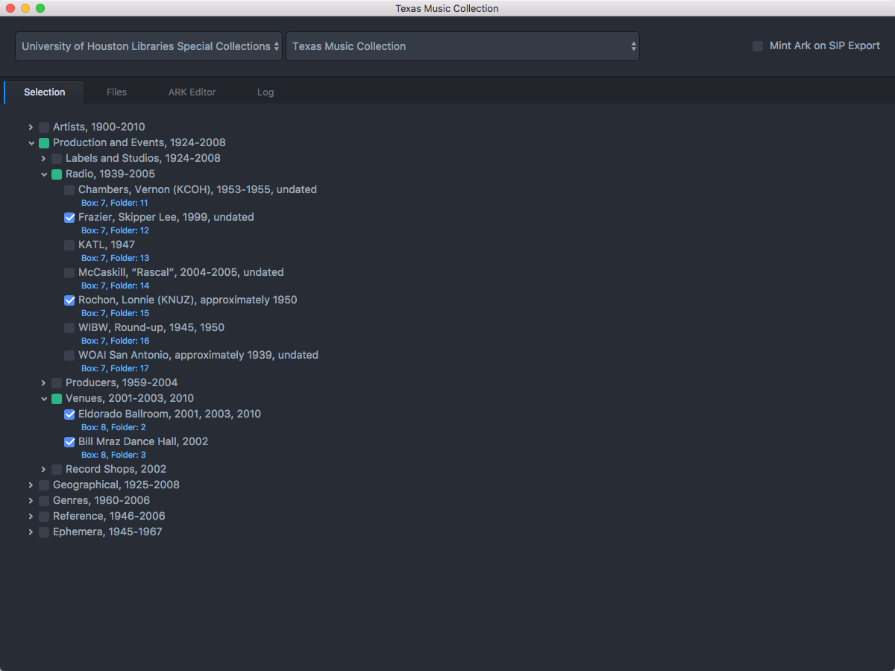Open the ARK Editor tab
Viewport: 895px width, 671px height.
point(192,92)
